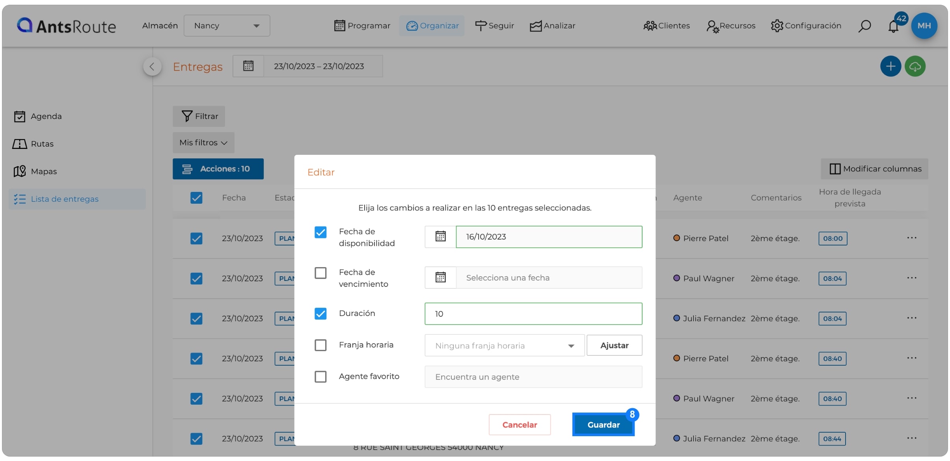
Task: Switch to the Organizar tab
Action: [432, 26]
